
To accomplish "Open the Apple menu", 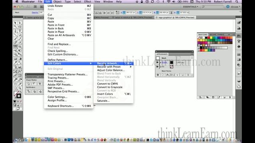I will (x=17, y=2).
